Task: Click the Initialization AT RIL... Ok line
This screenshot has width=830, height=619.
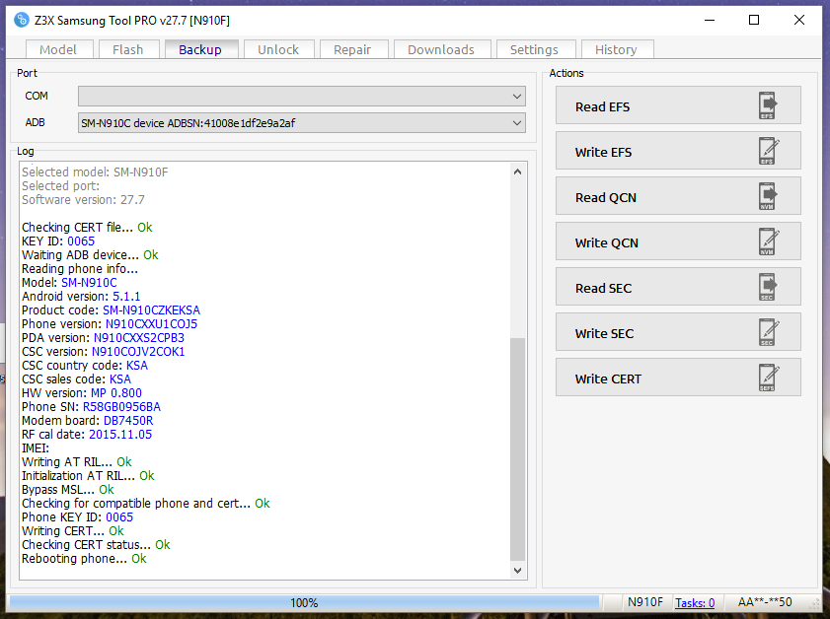Action: click(x=88, y=476)
